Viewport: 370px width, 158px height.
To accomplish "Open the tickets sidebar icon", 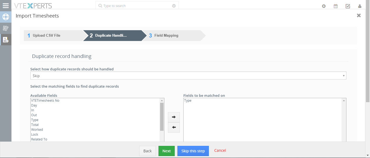I will pos(6,28).
